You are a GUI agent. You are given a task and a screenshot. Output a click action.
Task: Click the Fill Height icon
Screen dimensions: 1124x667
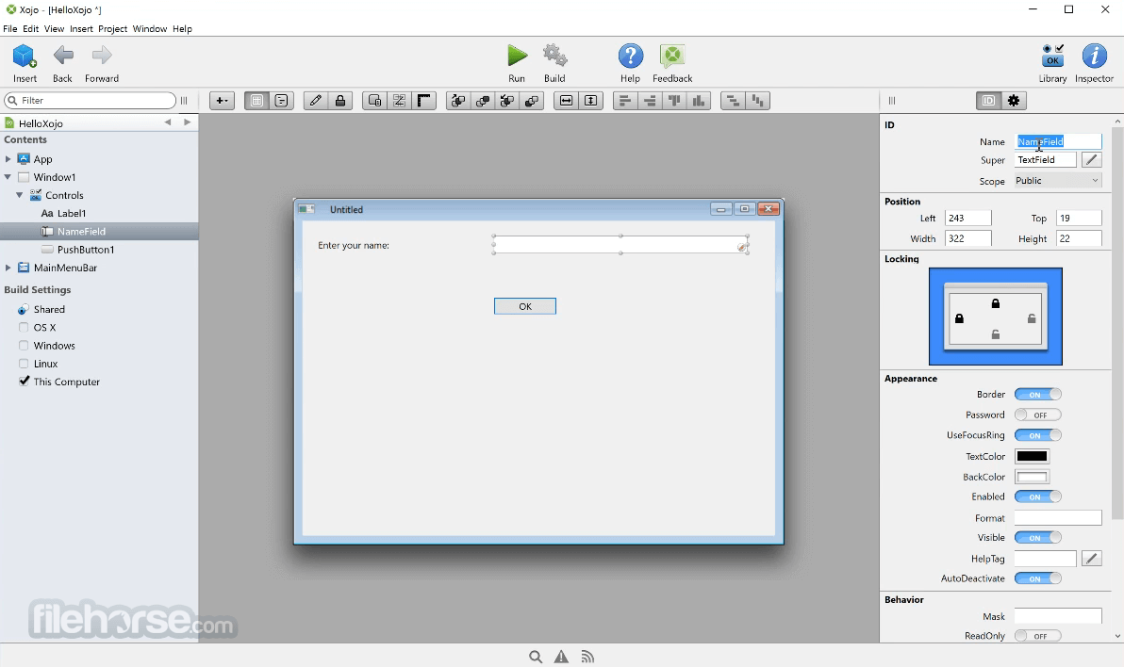coord(590,101)
